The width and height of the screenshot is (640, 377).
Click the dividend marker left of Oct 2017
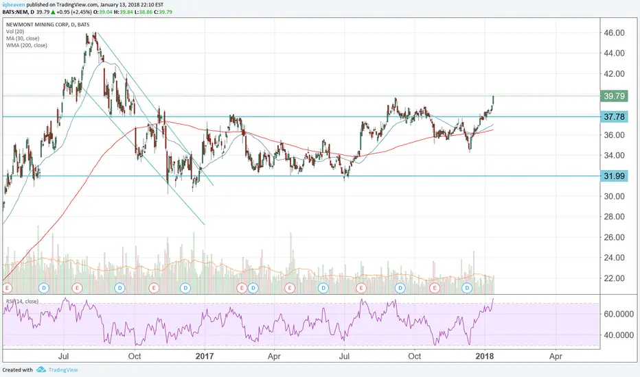400,288
